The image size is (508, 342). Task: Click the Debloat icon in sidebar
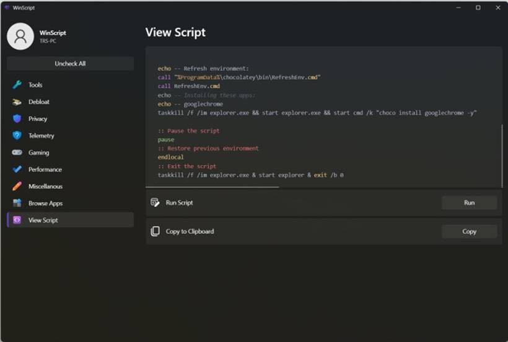click(17, 102)
